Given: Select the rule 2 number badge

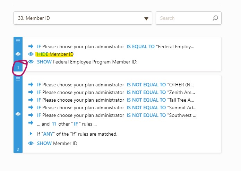Looking at the screenshot, I should point(18,149).
